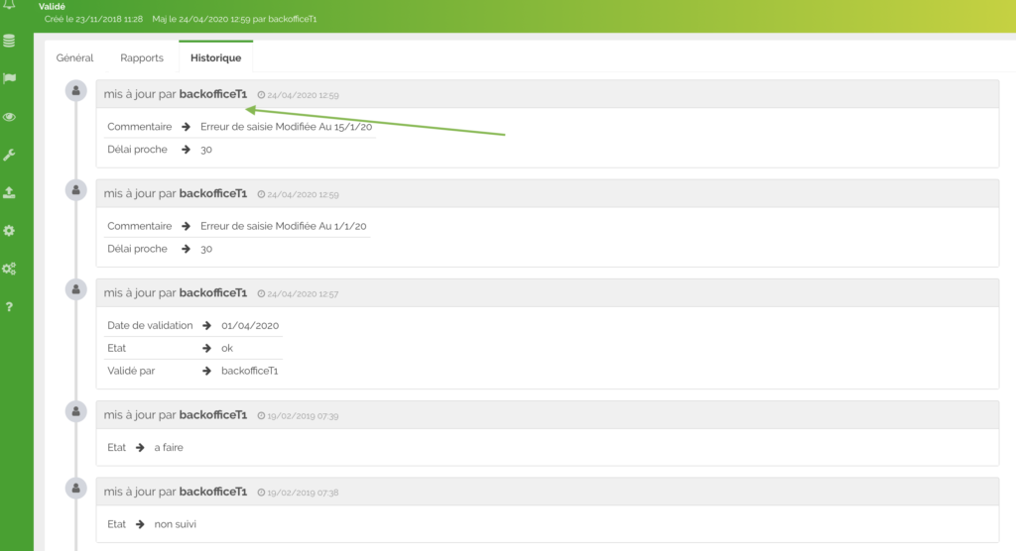The image size is (1016, 551).
Task: Open the eye monitoring icon in sidebar
Action: point(10,117)
